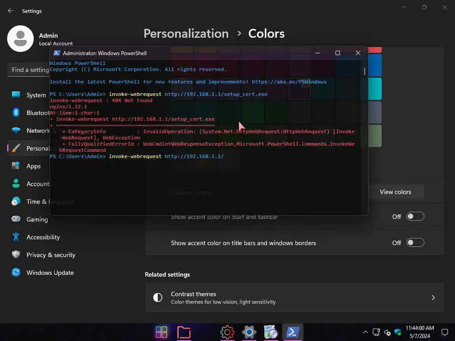Click the System monitor icon in sidebar
This screenshot has height=341, width=455.
click(x=16, y=95)
